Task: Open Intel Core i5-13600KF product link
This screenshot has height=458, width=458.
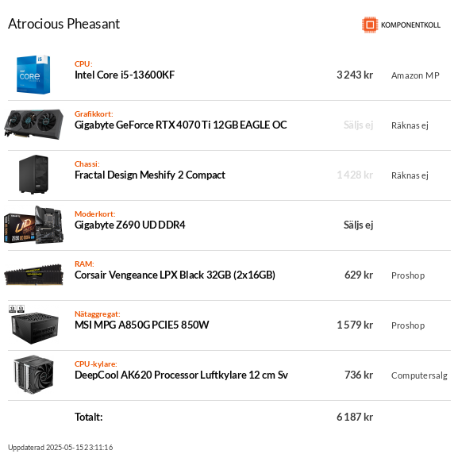Action: pyautogui.click(x=125, y=75)
